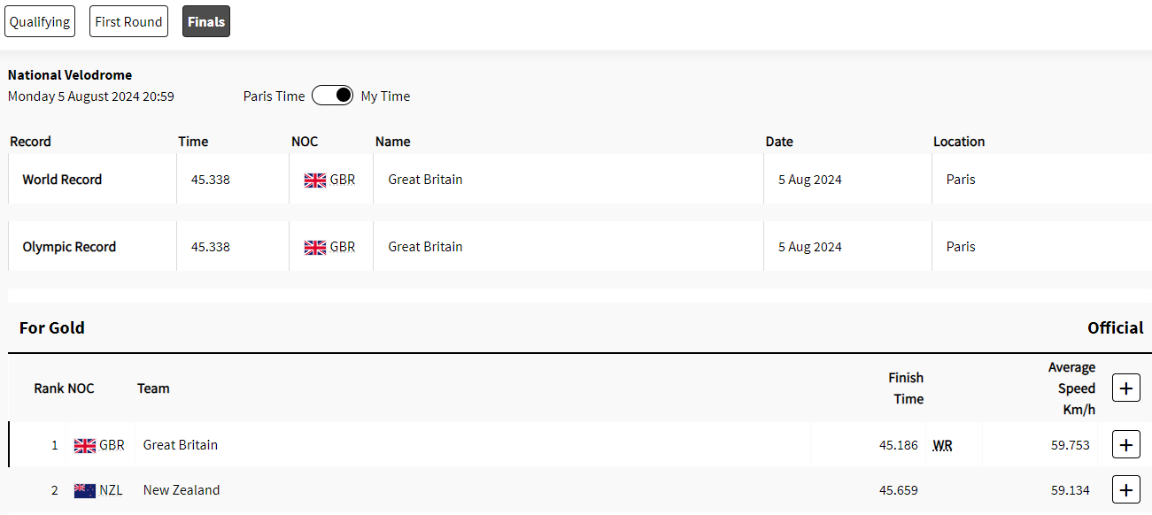Click Great Britain flag in results table
The width and height of the screenshot is (1152, 515).
click(x=85, y=445)
